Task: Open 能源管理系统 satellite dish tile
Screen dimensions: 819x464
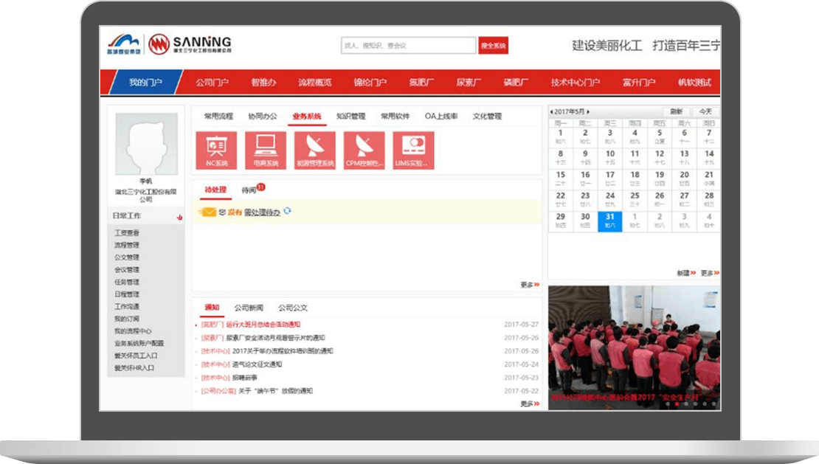Action: pos(315,150)
